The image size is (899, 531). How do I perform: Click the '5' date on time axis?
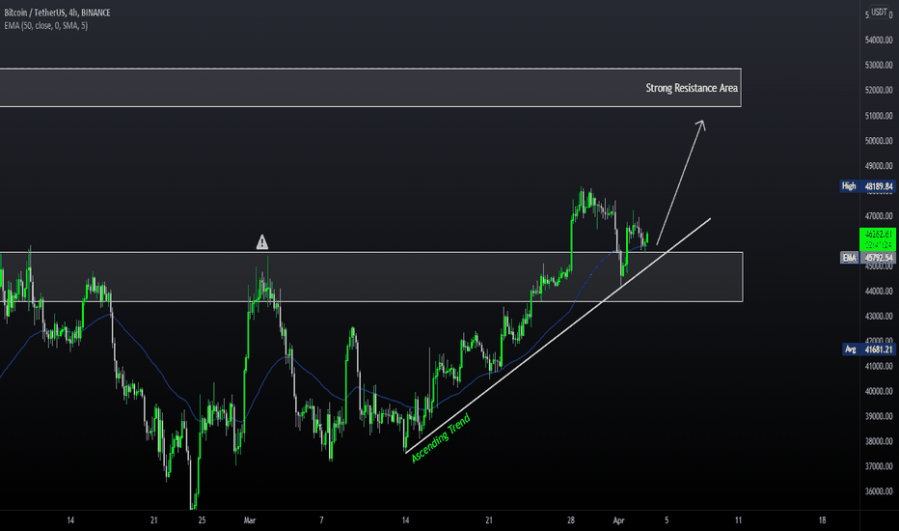pyautogui.click(x=667, y=520)
